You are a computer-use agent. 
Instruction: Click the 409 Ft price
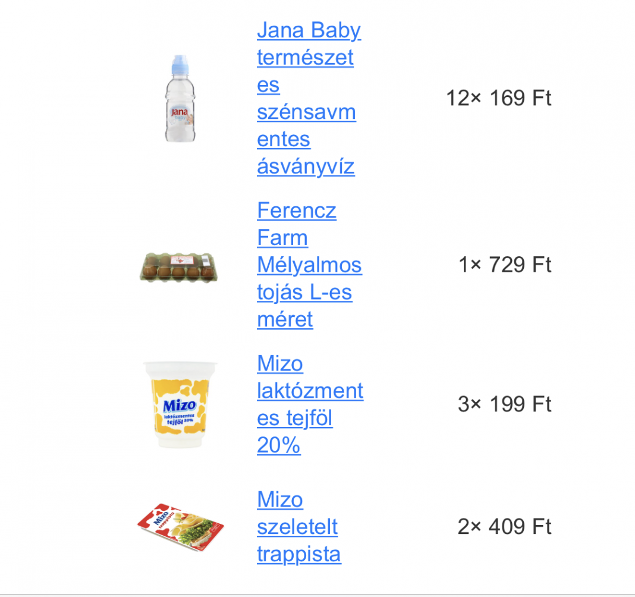pyautogui.click(x=520, y=526)
